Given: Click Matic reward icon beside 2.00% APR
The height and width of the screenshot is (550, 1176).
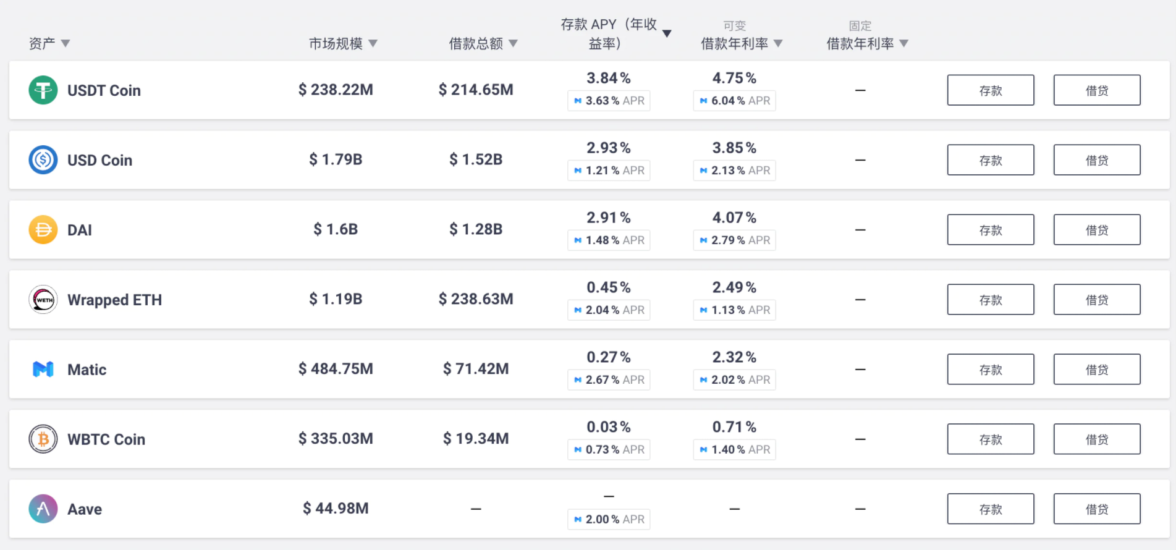Looking at the screenshot, I should [x=578, y=520].
